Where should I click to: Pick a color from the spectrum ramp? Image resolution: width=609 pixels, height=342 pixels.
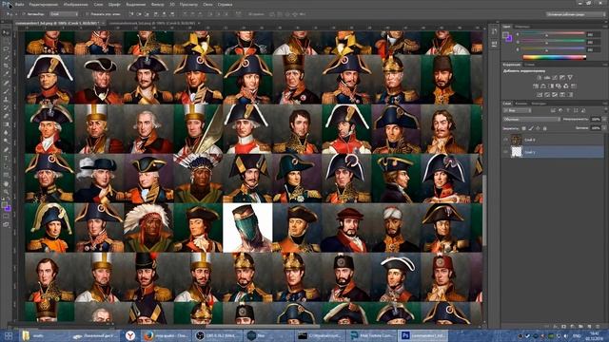point(554,57)
